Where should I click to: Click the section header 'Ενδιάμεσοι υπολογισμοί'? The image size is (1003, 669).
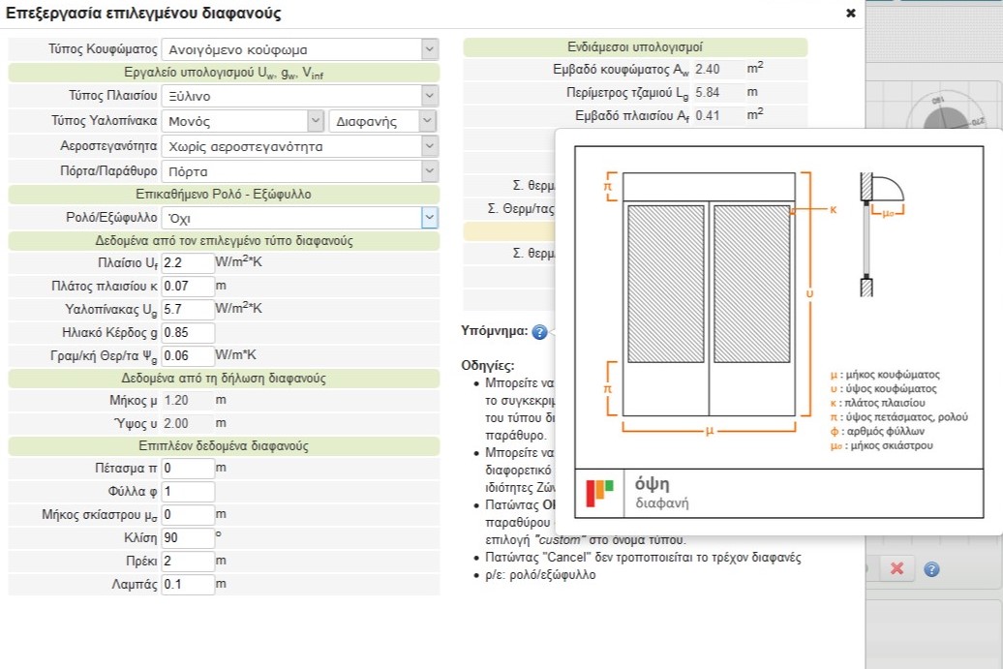coord(634,46)
